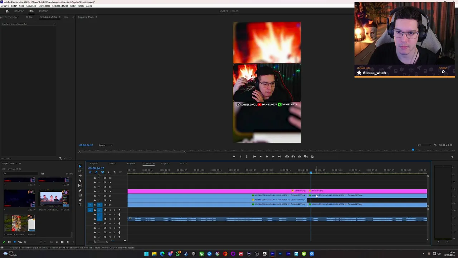This screenshot has width=458, height=258.
Task: Step forward one frame in Program monitor
Action: (x=273, y=157)
